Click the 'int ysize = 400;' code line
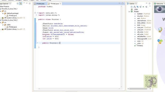Viewport: 165px width, 92px height. click(x=51, y=39)
